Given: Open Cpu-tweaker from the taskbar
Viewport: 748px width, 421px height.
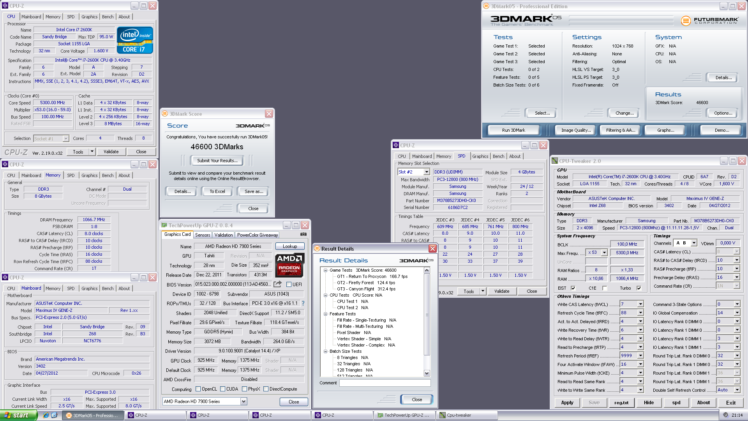Looking at the screenshot, I should tap(467, 415).
